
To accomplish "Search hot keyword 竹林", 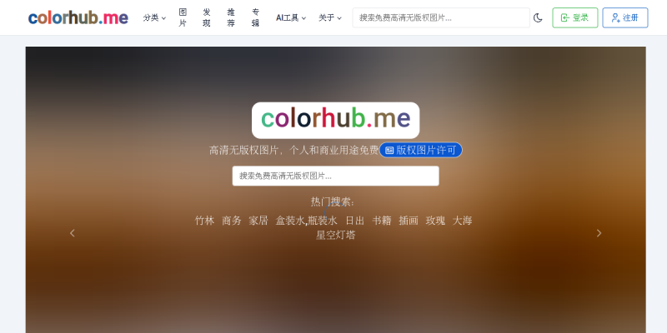I will tap(204, 221).
